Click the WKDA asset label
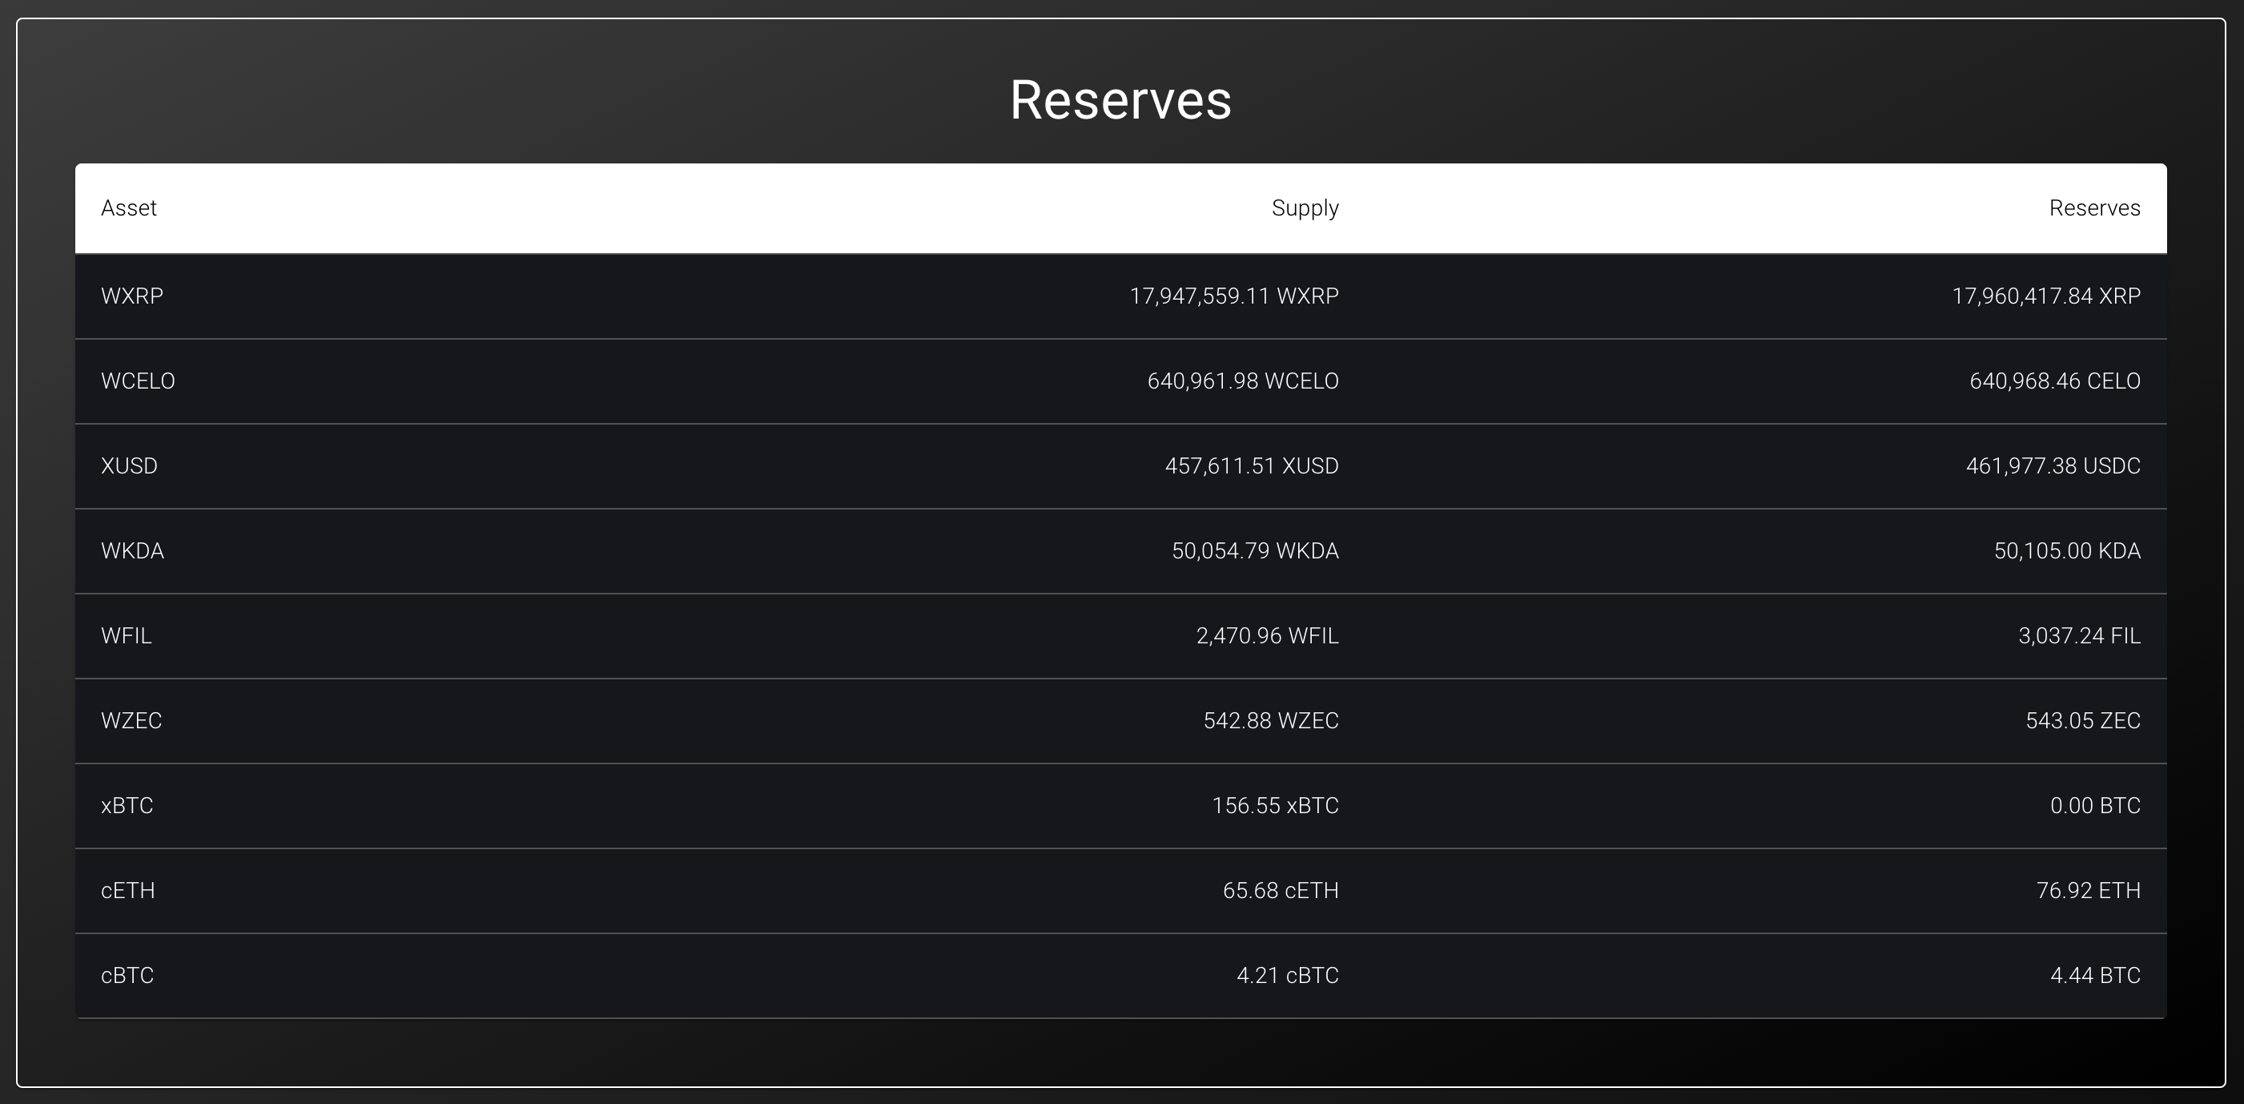Viewport: 2244px width, 1104px height. tap(132, 550)
